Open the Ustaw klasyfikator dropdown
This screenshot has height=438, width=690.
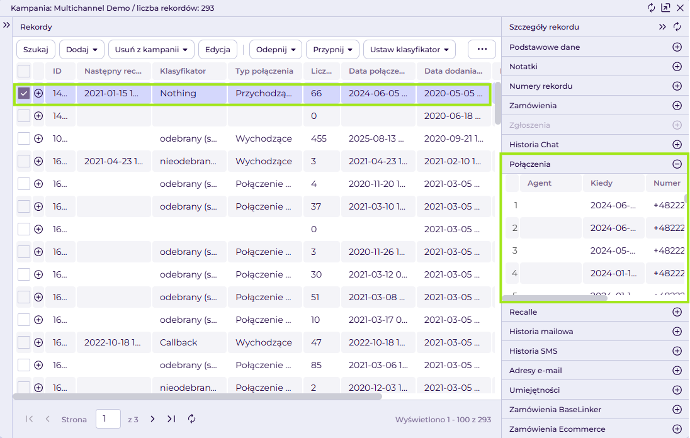point(409,49)
